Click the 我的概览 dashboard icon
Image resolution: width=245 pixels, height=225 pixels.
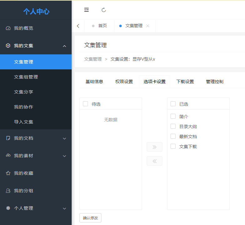[8, 28]
